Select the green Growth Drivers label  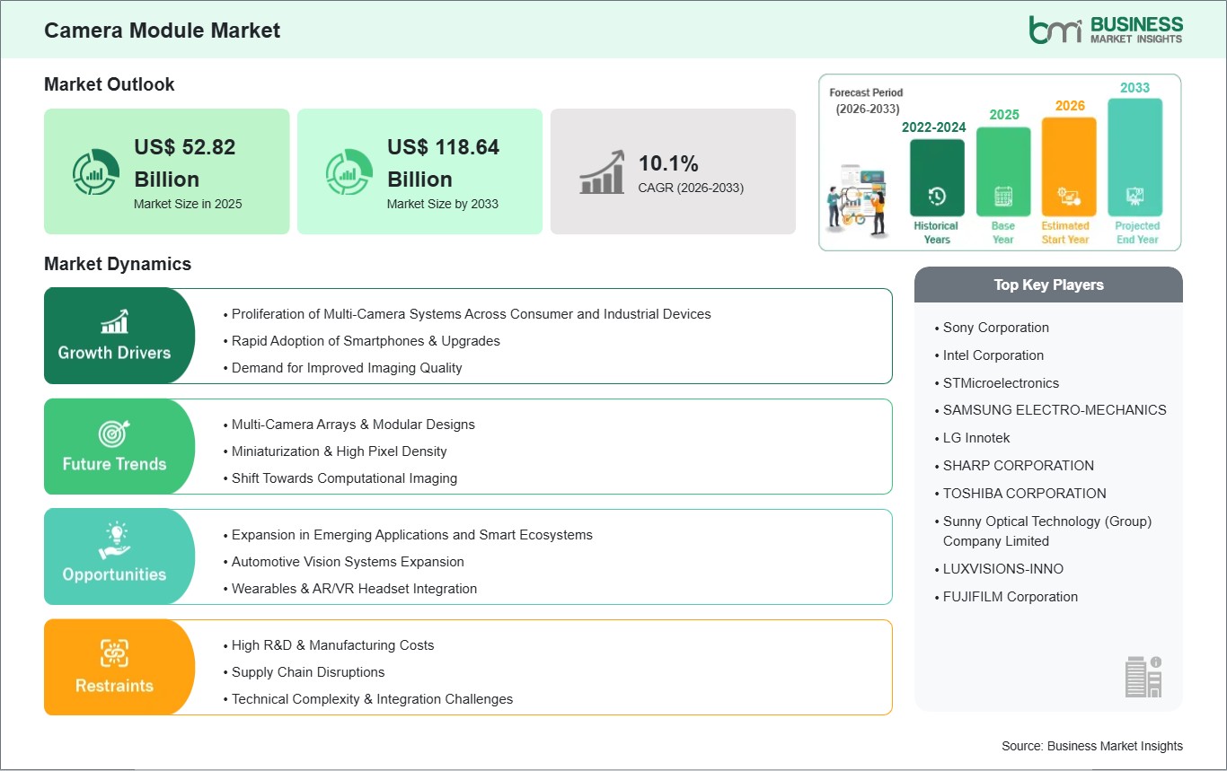click(x=114, y=353)
